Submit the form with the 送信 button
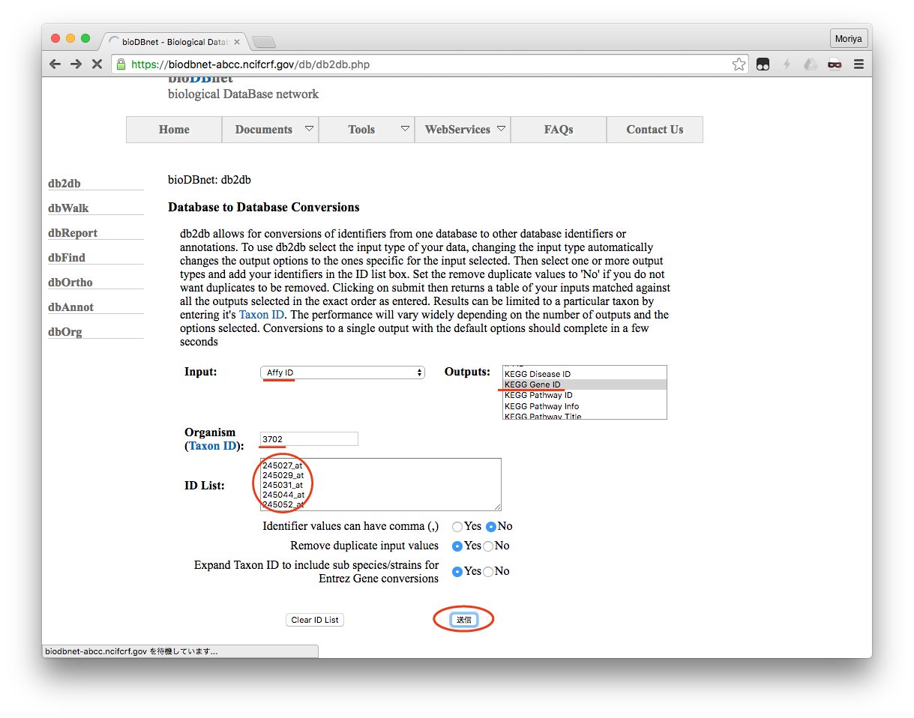Viewport: 914px width, 718px height. pos(464,620)
